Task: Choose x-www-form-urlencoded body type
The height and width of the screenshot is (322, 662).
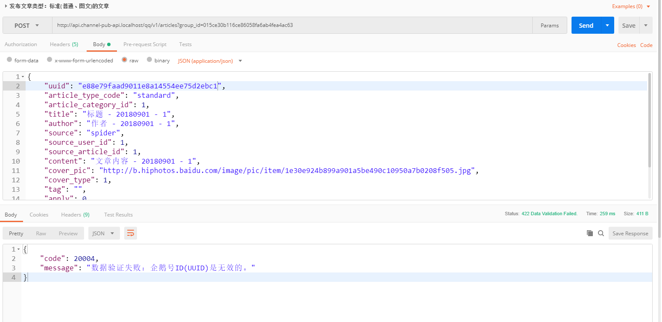Action: (50, 60)
